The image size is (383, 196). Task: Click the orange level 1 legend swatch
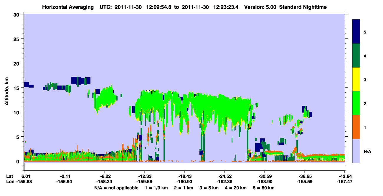pos(356,127)
